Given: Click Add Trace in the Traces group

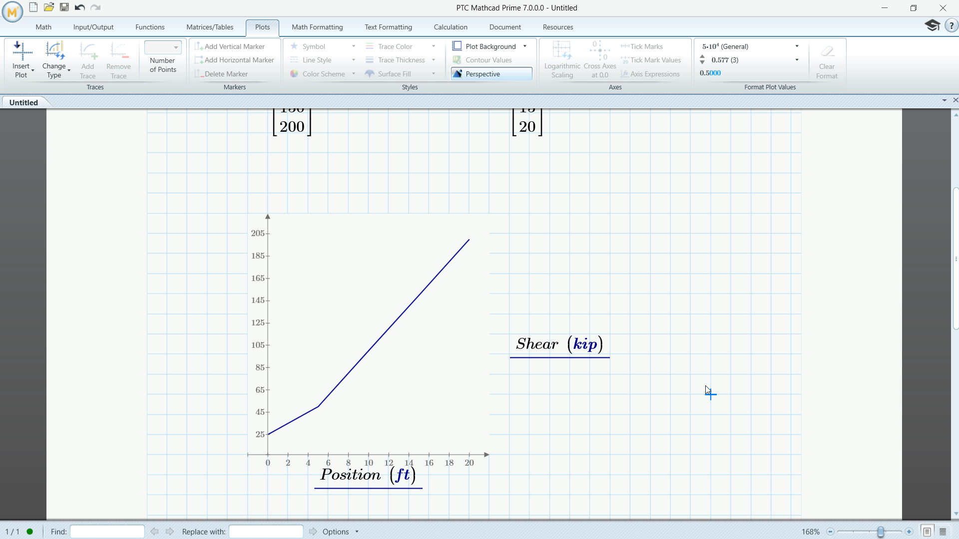Looking at the screenshot, I should [87, 61].
